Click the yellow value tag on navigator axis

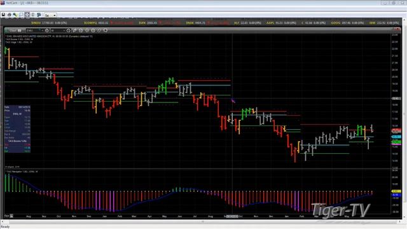tap(396, 191)
